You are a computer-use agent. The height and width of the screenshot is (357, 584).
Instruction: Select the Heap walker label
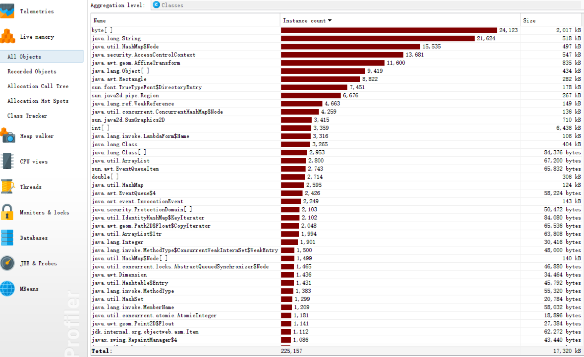(x=37, y=136)
